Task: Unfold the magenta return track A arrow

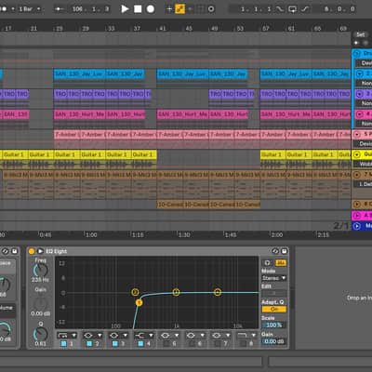Action: (357, 215)
